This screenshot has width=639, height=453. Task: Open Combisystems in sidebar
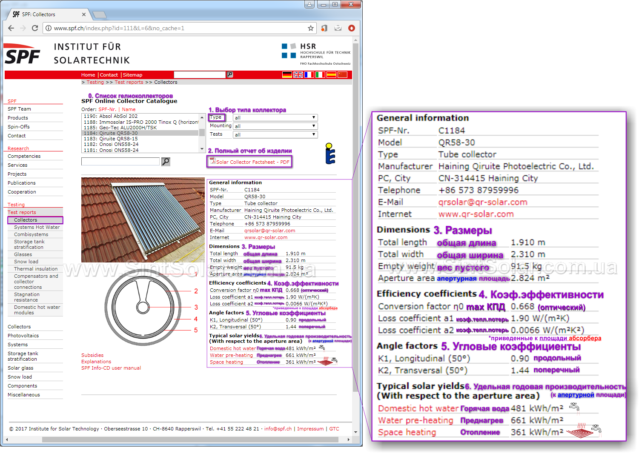click(x=31, y=234)
